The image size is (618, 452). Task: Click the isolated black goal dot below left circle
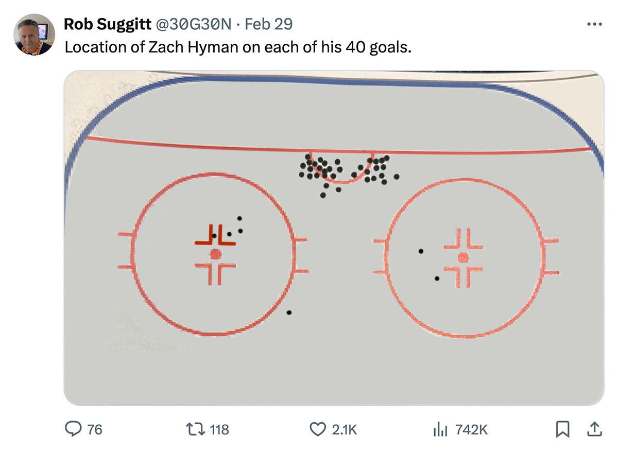(x=289, y=312)
